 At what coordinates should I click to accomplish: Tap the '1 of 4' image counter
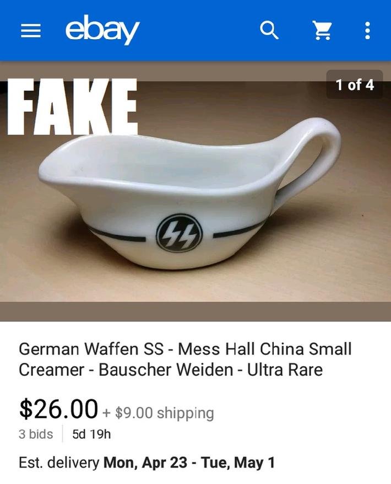pos(355,84)
